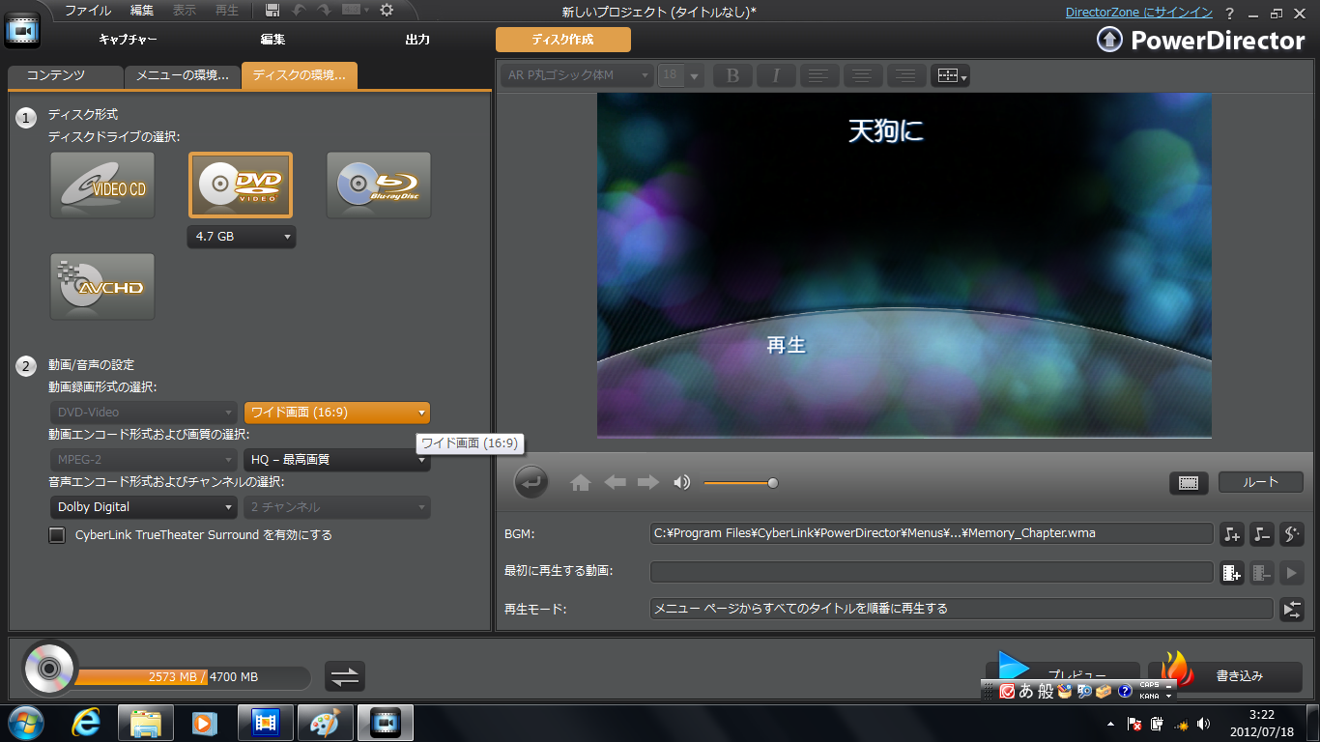The width and height of the screenshot is (1320, 742).
Task: Click the add background music icon
Action: 1231,533
